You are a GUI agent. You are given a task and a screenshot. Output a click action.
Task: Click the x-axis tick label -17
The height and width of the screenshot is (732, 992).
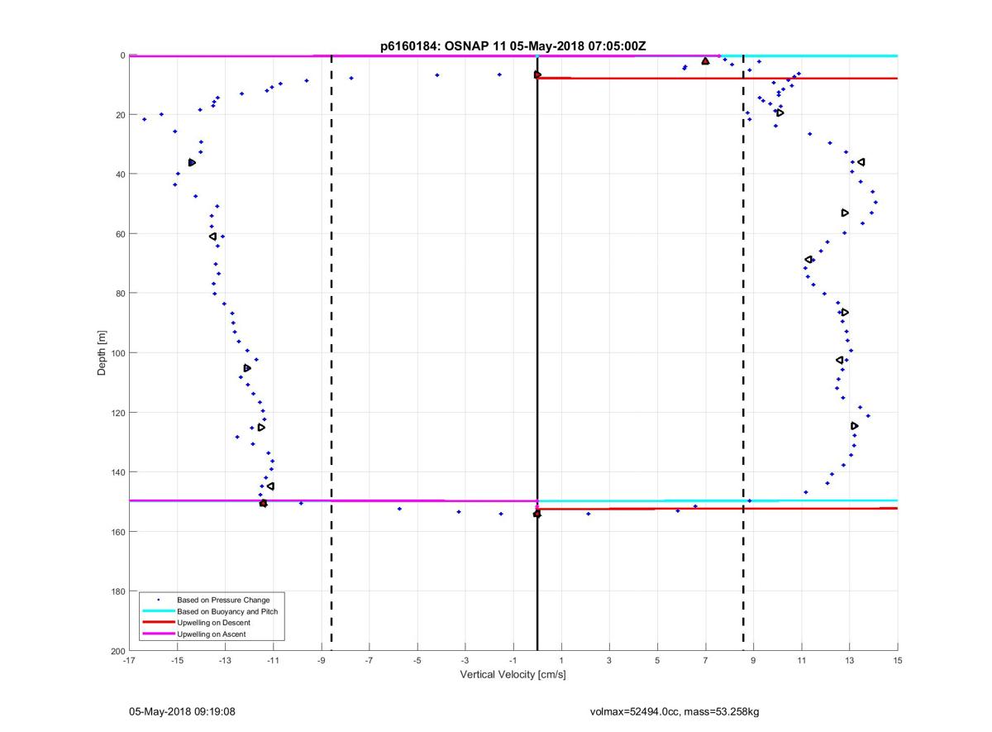pos(129,661)
